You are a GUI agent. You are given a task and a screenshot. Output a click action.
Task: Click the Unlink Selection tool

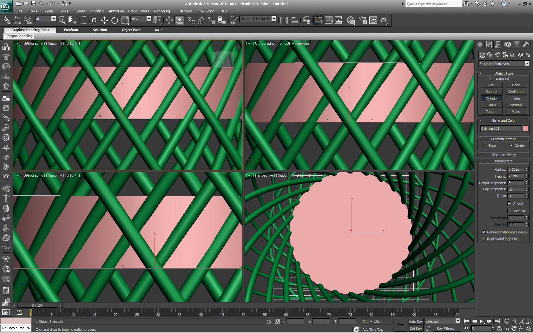[x=17, y=20]
